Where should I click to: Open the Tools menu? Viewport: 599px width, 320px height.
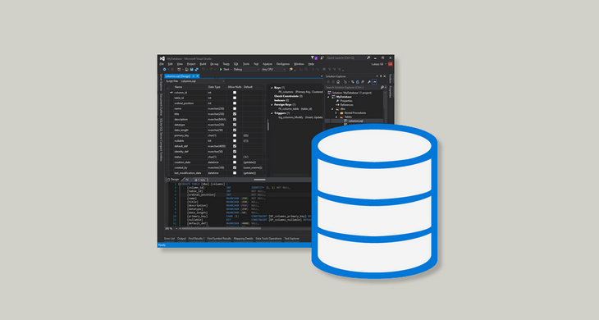(x=246, y=64)
